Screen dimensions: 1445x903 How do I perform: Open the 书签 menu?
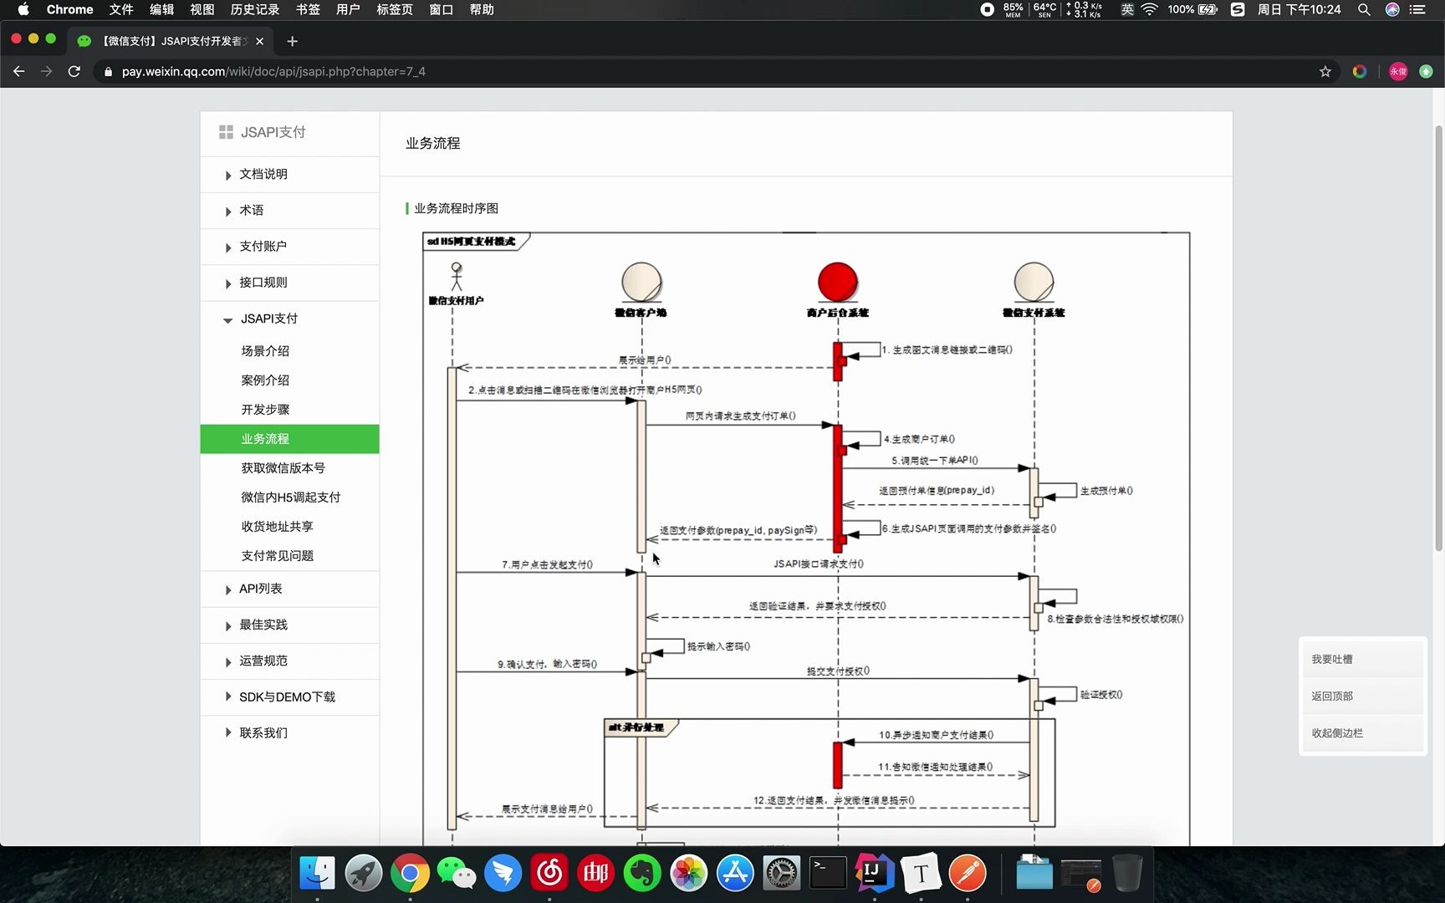point(308,10)
